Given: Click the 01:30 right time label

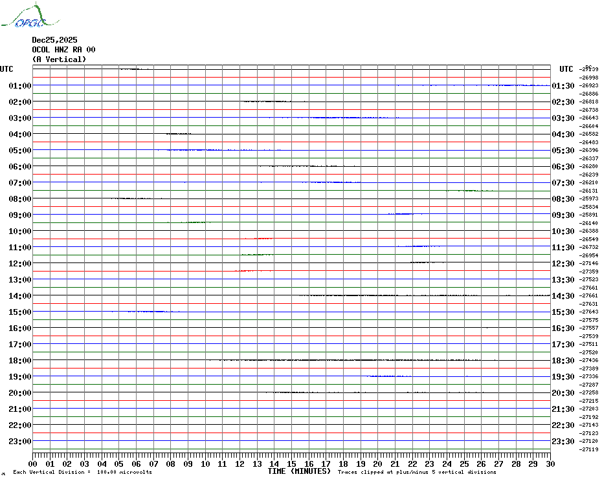Looking at the screenshot, I should click(563, 85).
